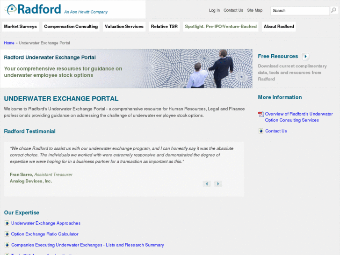Viewport: 340px width, 255px height.
Task: Open Companies Executing Underwater Exchanges link
Action: pyautogui.click(x=87, y=245)
